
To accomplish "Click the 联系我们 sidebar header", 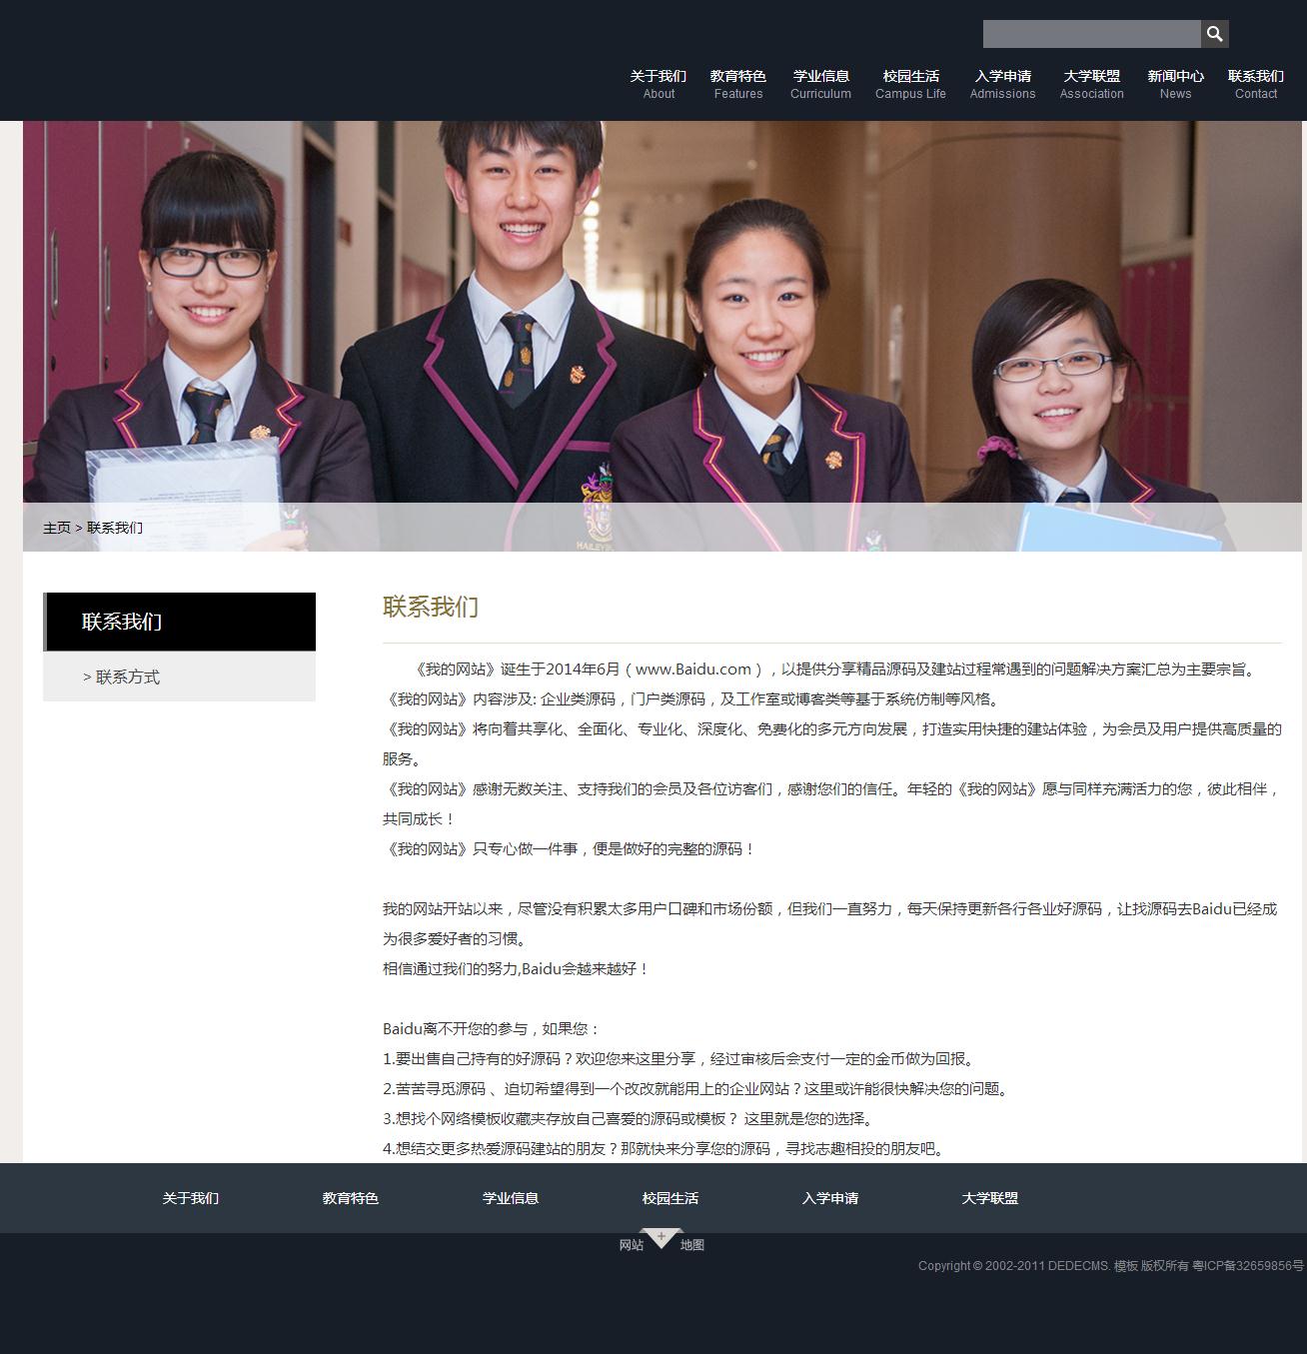I will point(122,622).
